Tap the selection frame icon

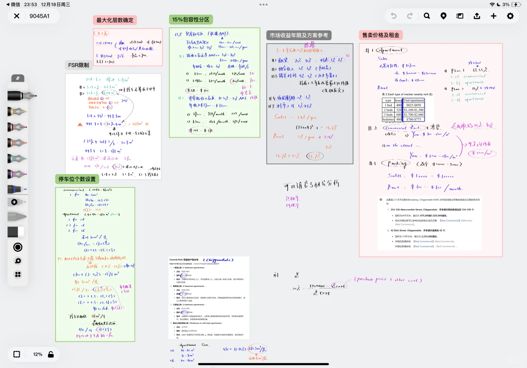pyautogui.click(x=17, y=354)
